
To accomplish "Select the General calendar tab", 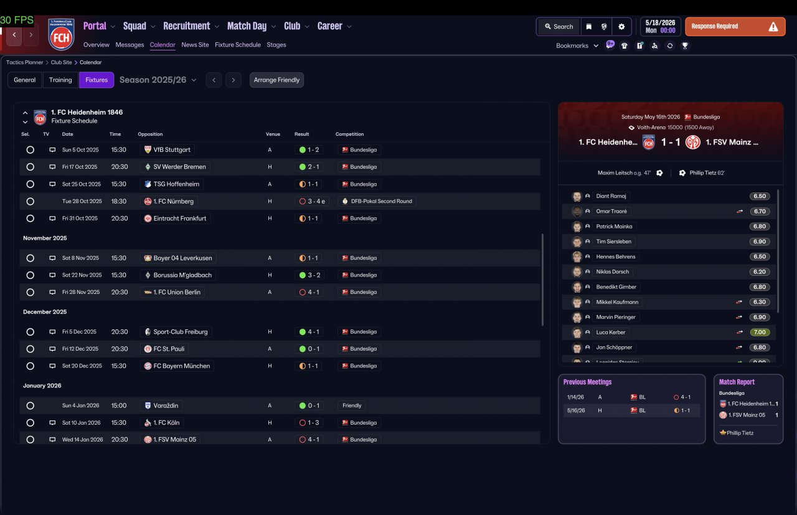I will [25, 80].
